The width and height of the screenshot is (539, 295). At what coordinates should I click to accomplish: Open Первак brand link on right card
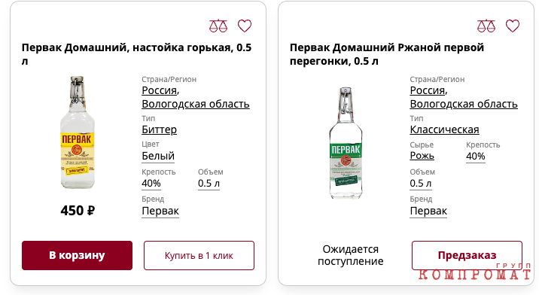coord(428,211)
